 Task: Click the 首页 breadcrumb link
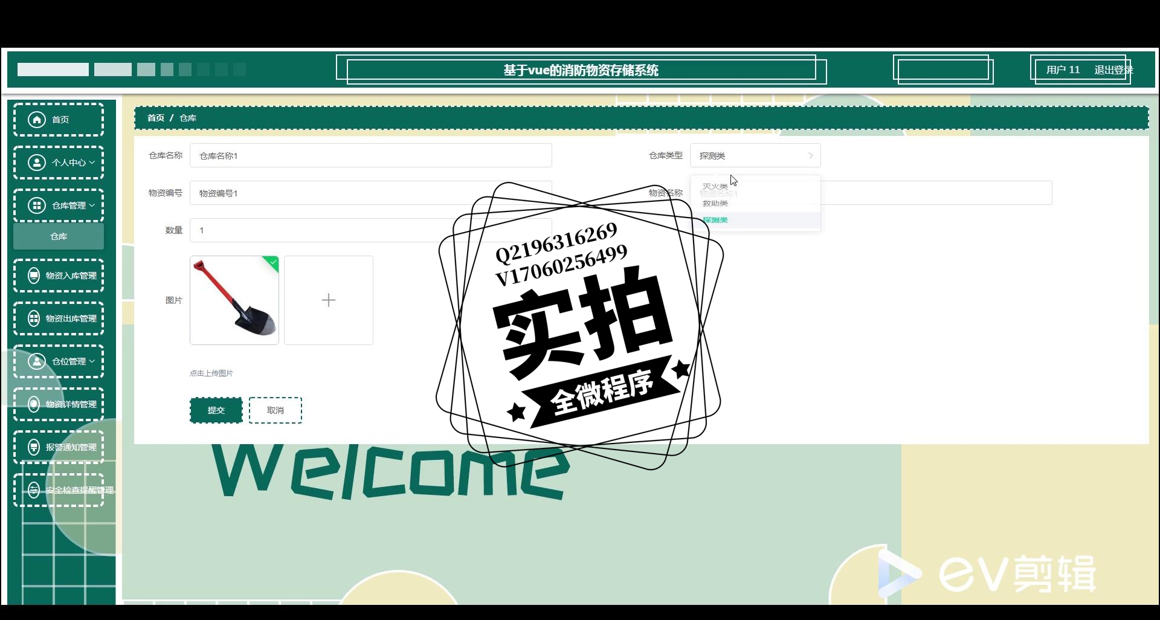156,118
